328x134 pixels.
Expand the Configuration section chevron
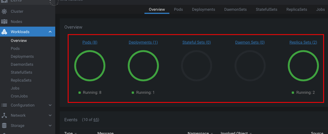pyautogui.click(x=50, y=105)
